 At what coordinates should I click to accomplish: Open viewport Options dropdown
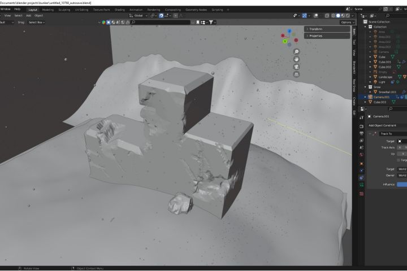pyautogui.click(x=347, y=23)
